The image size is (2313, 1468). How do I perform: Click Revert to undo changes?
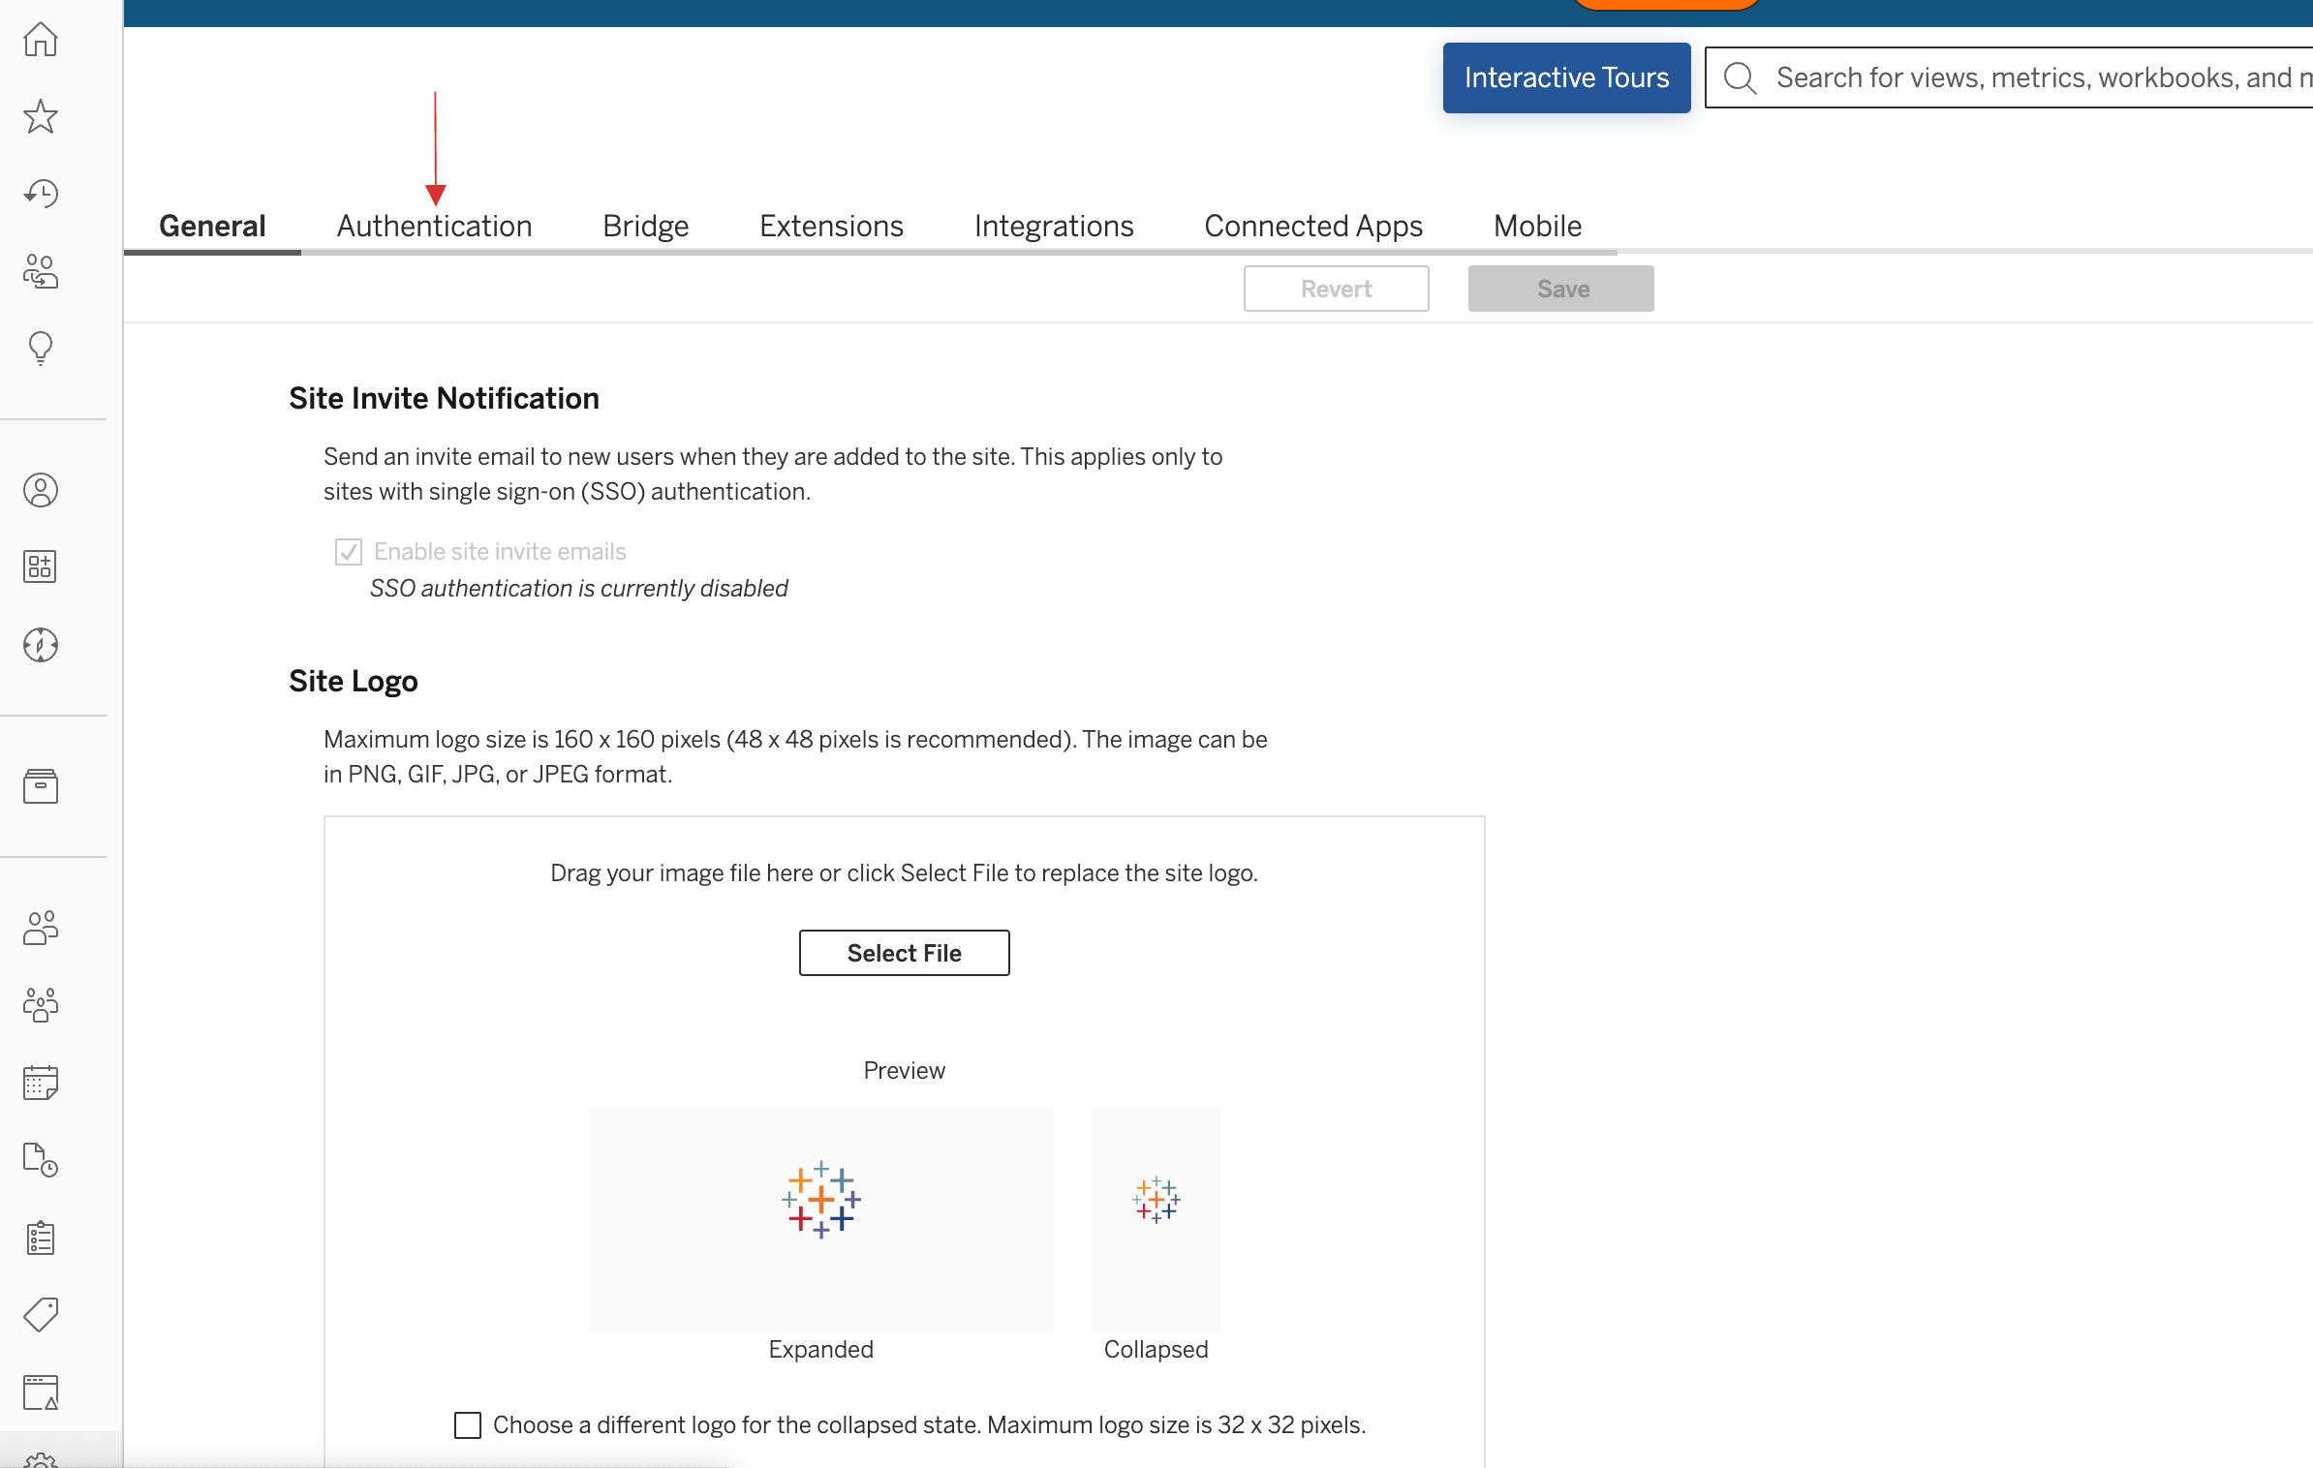pyautogui.click(x=1335, y=289)
